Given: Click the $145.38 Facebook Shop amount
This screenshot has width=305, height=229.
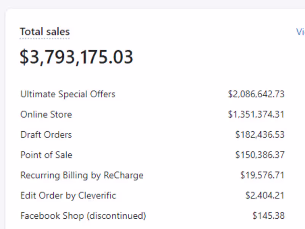Looking at the screenshot, I should [x=268, y=216].
